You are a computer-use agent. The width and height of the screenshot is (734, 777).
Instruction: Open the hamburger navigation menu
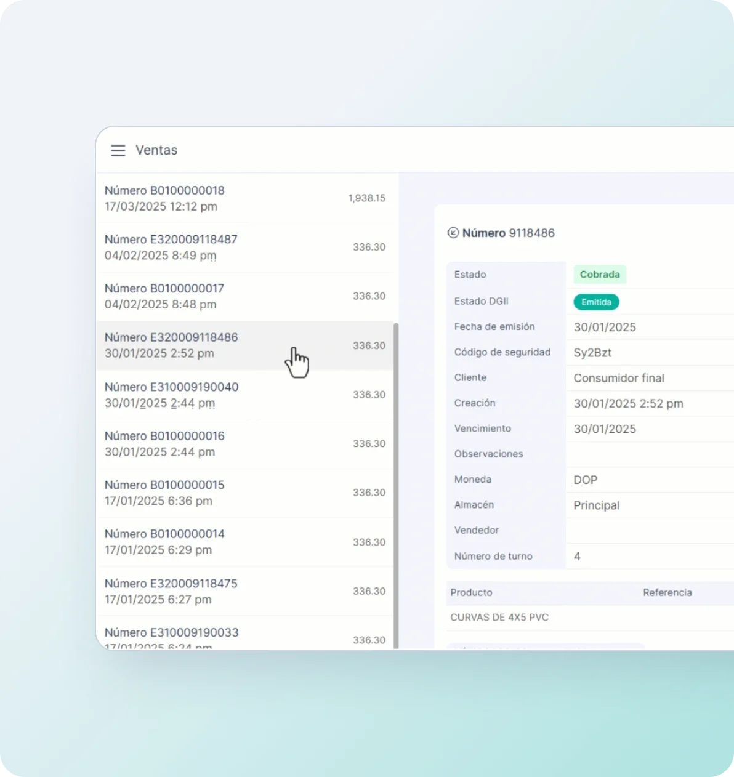coord(118,150)
